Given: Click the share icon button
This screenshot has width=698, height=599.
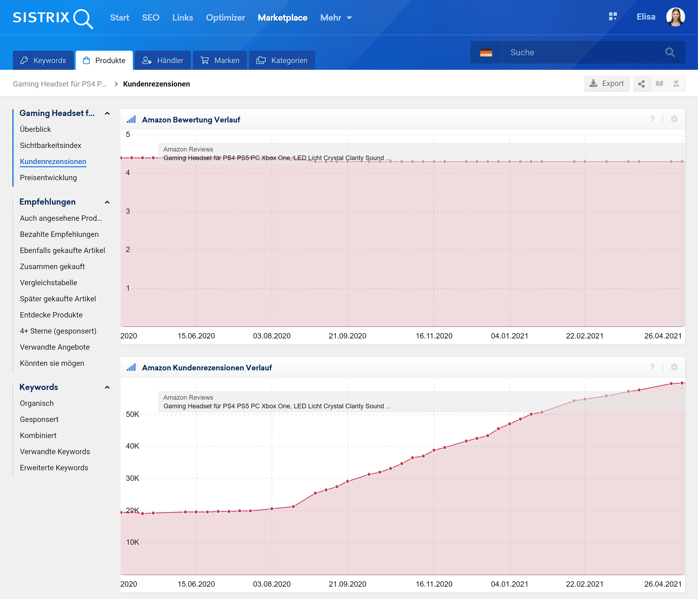Looking at the screenshot, I should [x=641, y=84].
